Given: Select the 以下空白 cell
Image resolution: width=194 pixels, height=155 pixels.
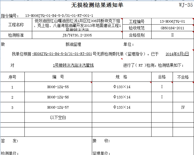Looking at the screenshot, I should click(58, 117).
